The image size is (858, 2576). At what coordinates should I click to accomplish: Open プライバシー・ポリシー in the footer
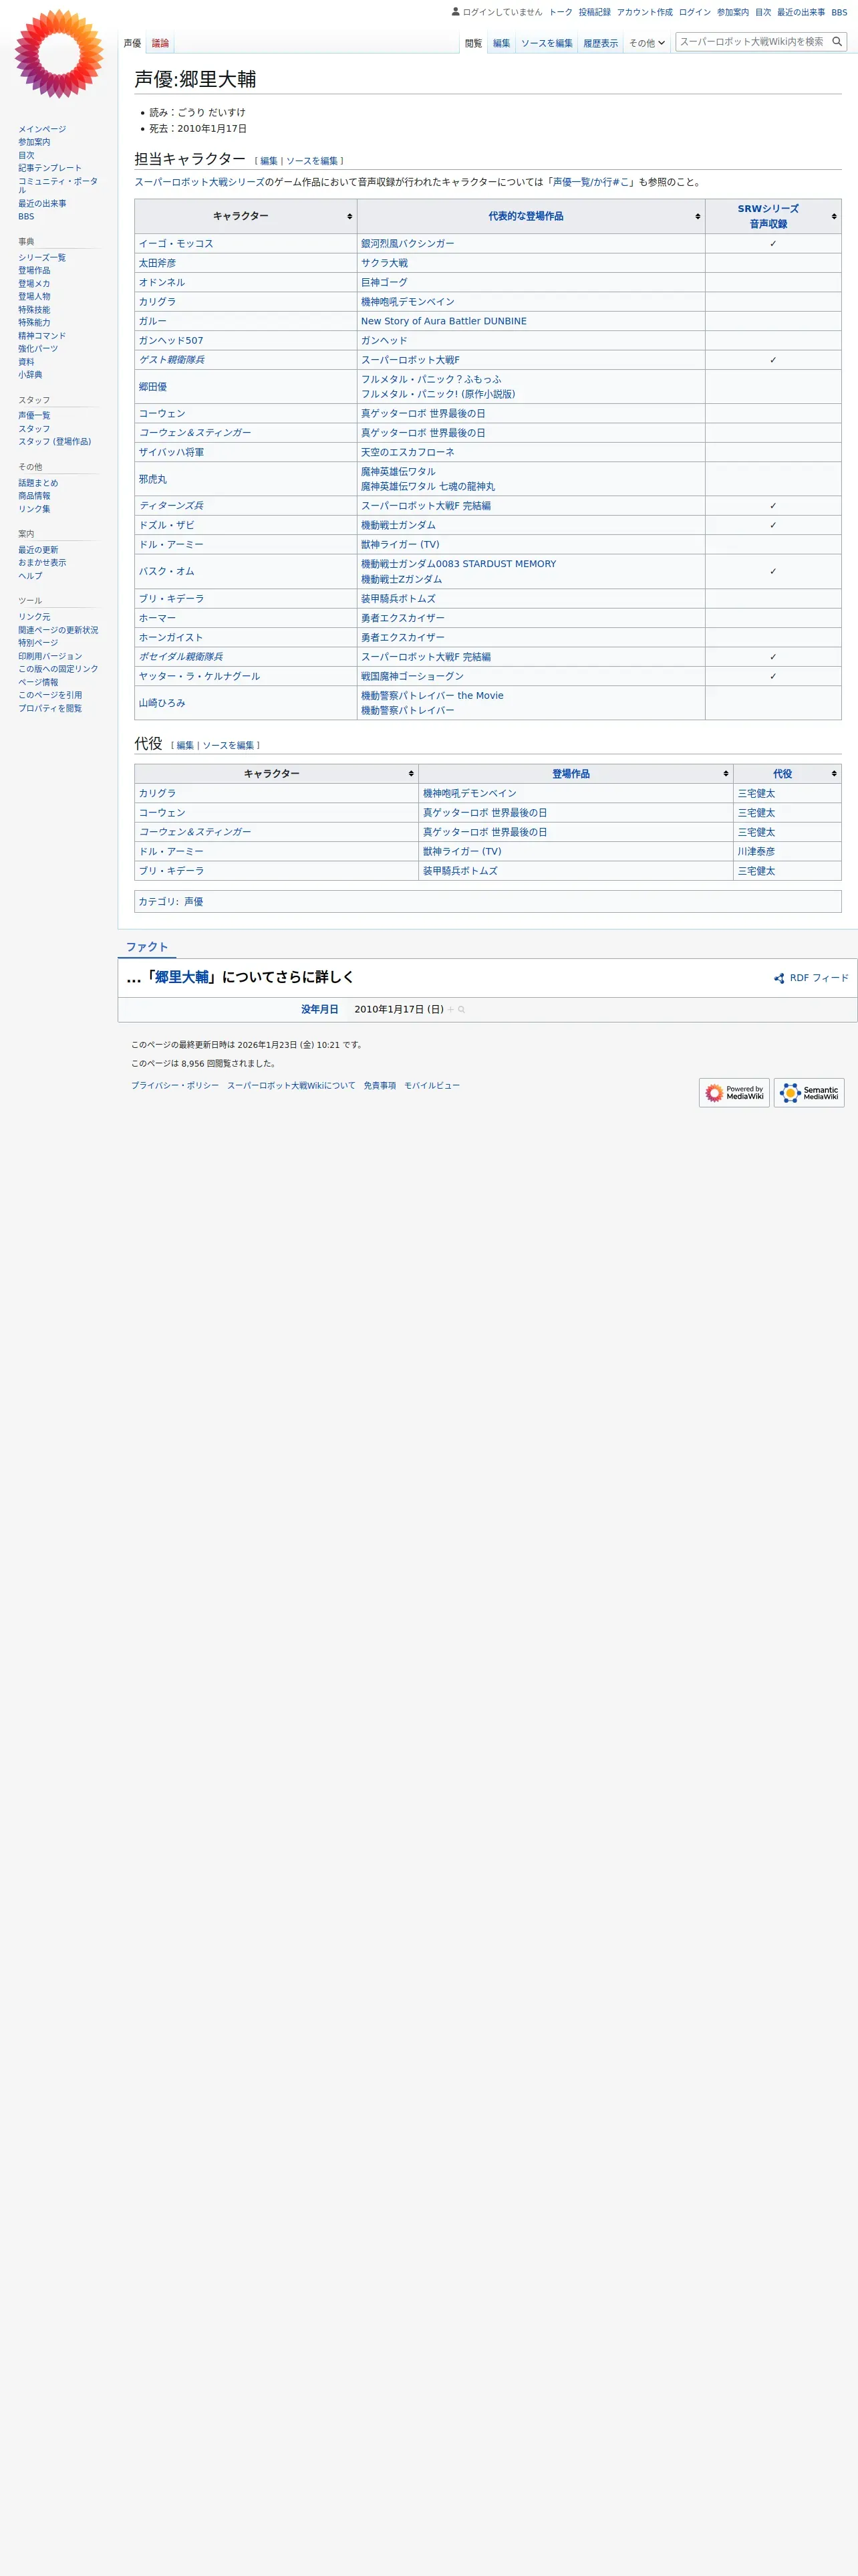175,1086
